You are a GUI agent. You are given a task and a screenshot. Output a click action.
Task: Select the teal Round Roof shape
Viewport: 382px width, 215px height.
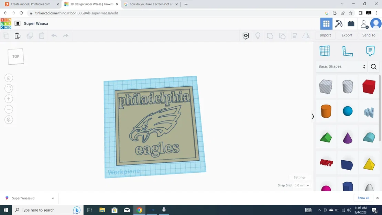[x=369, y=138]
